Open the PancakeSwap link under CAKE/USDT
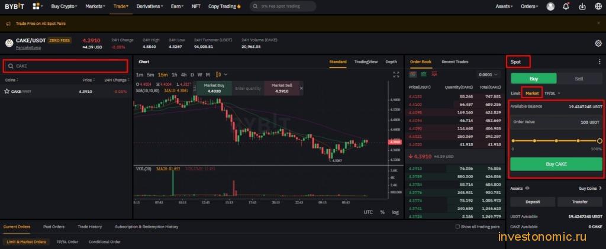The image size is (606, 249). (28, 47)
